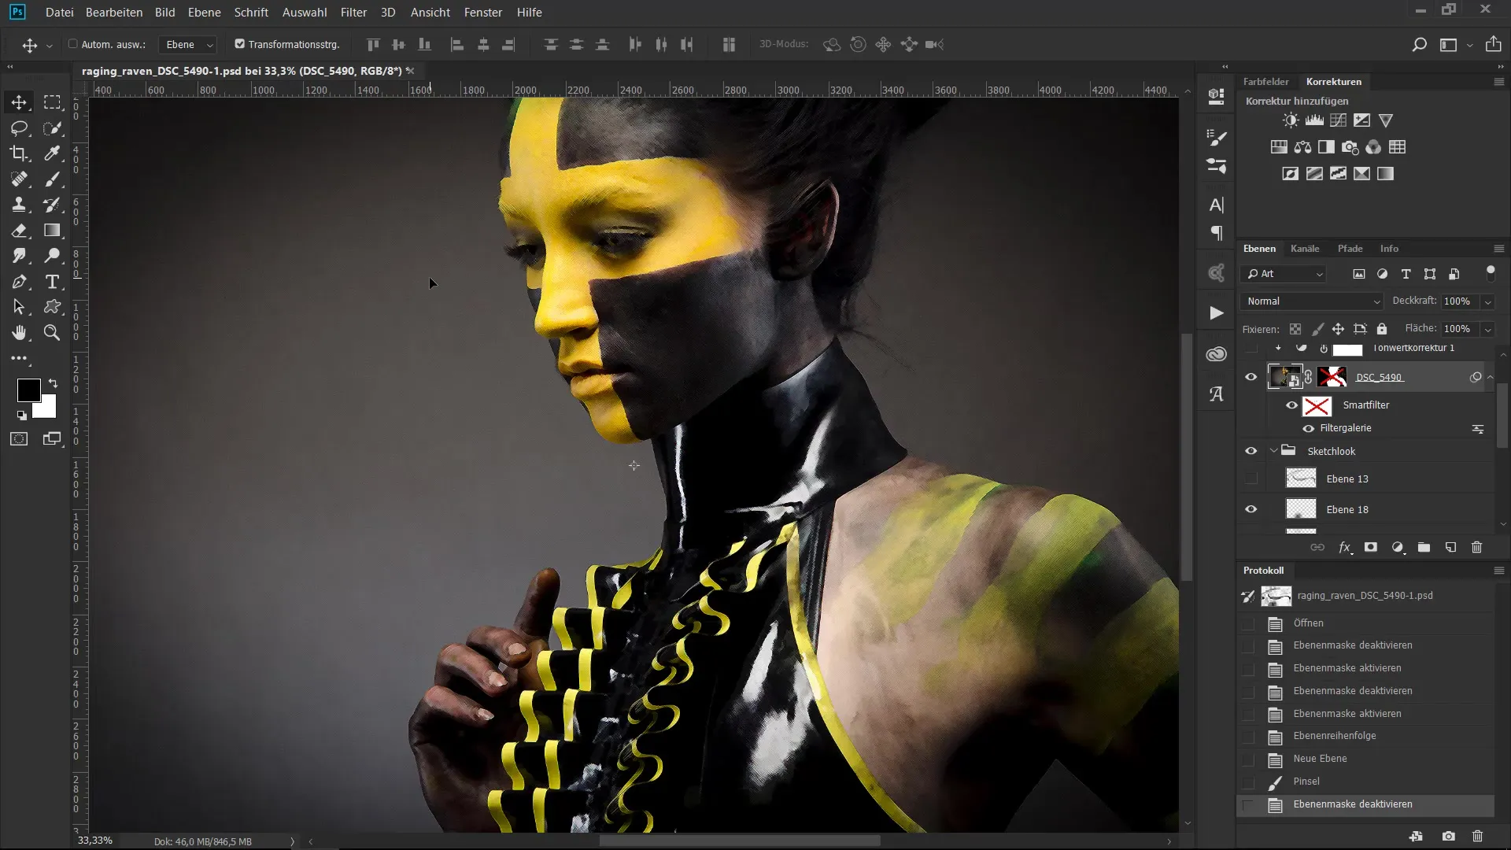Screen dimensions: 1511x850
Task: Hide the DSC_5490 layer
Action: point(1251,377)
